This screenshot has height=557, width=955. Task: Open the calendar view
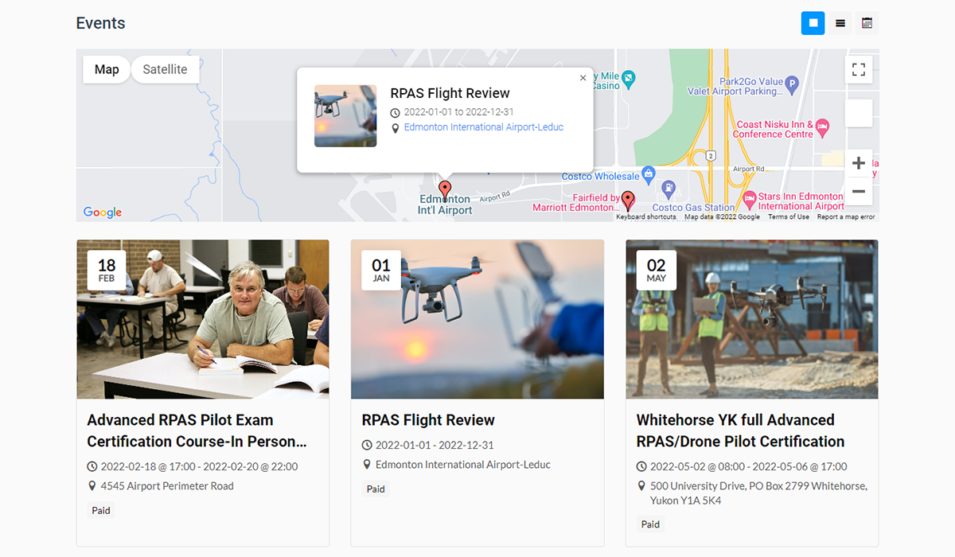pyautogui.click(x=867, y=23)
